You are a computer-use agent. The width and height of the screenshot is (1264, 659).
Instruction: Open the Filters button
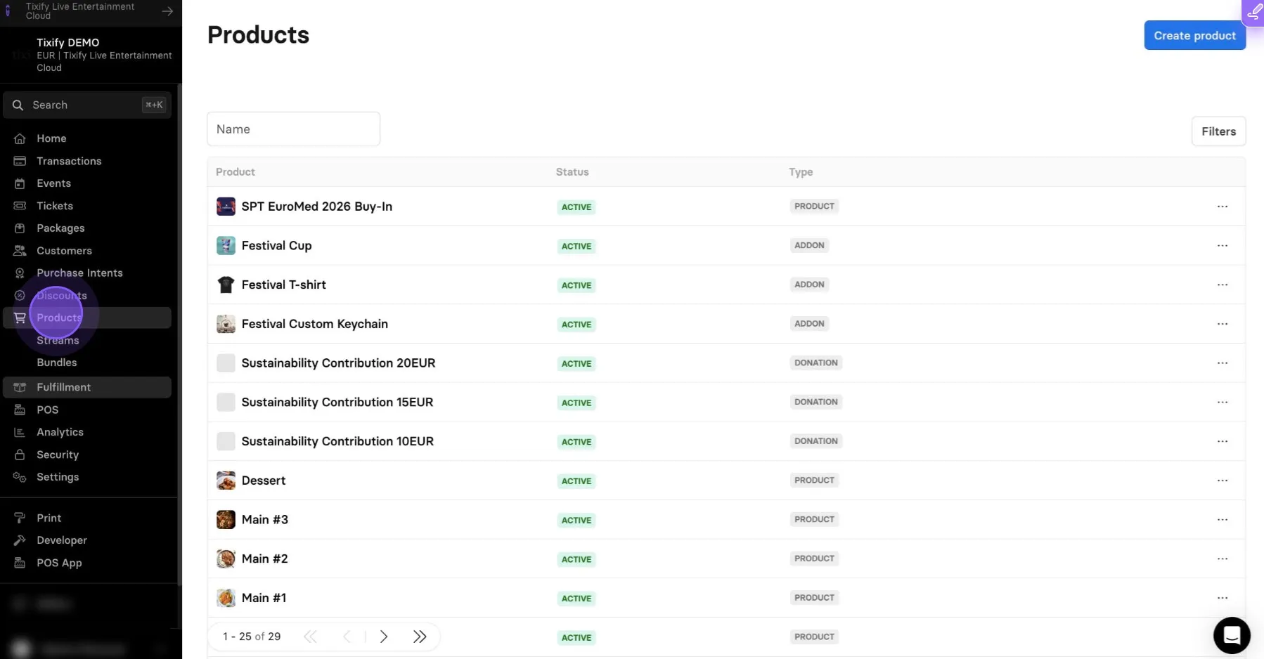point(1218,131)
